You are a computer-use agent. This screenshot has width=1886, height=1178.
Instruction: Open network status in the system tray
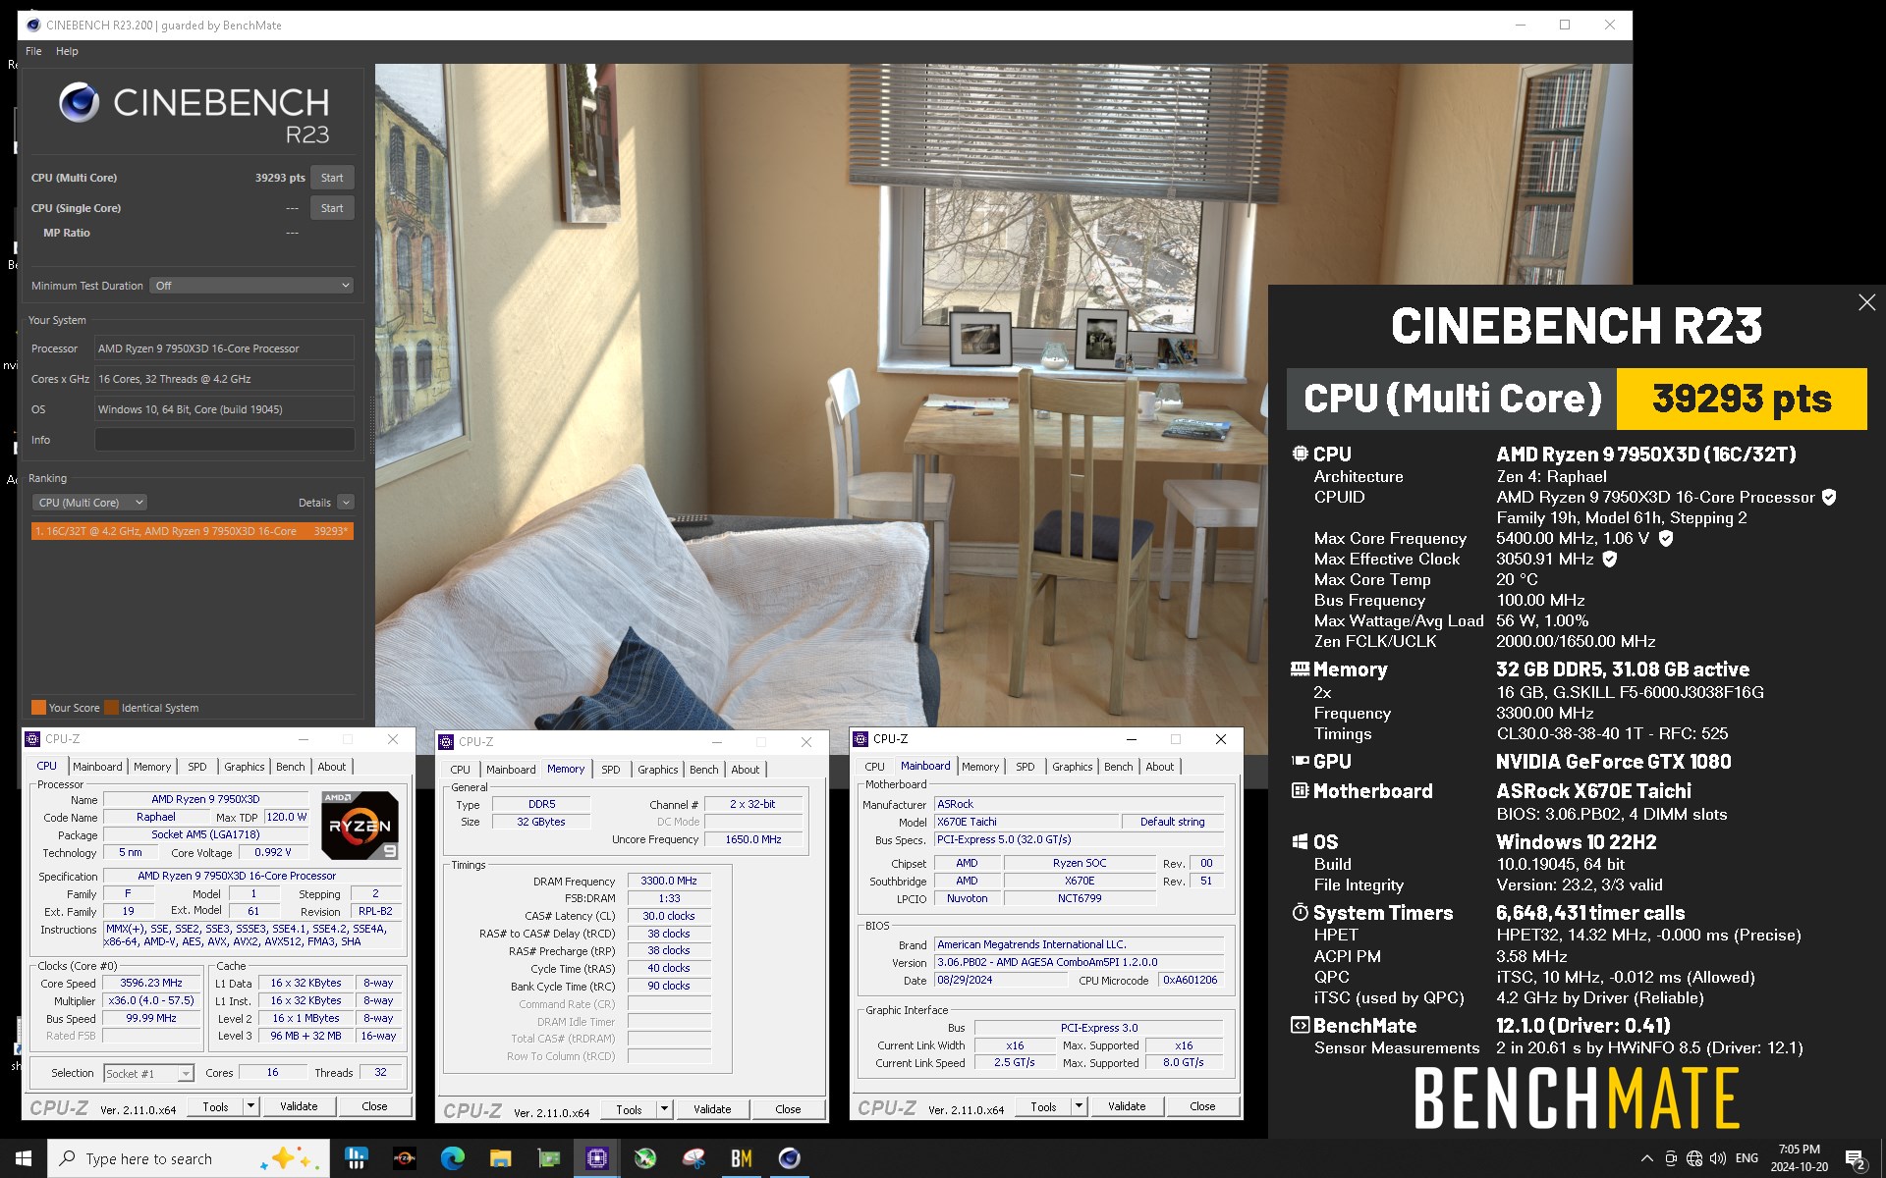1694,1158
